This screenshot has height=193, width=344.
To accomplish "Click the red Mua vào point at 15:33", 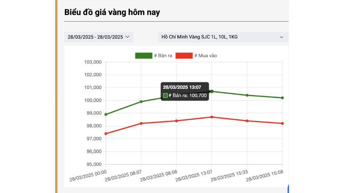I will coord(247,121).
